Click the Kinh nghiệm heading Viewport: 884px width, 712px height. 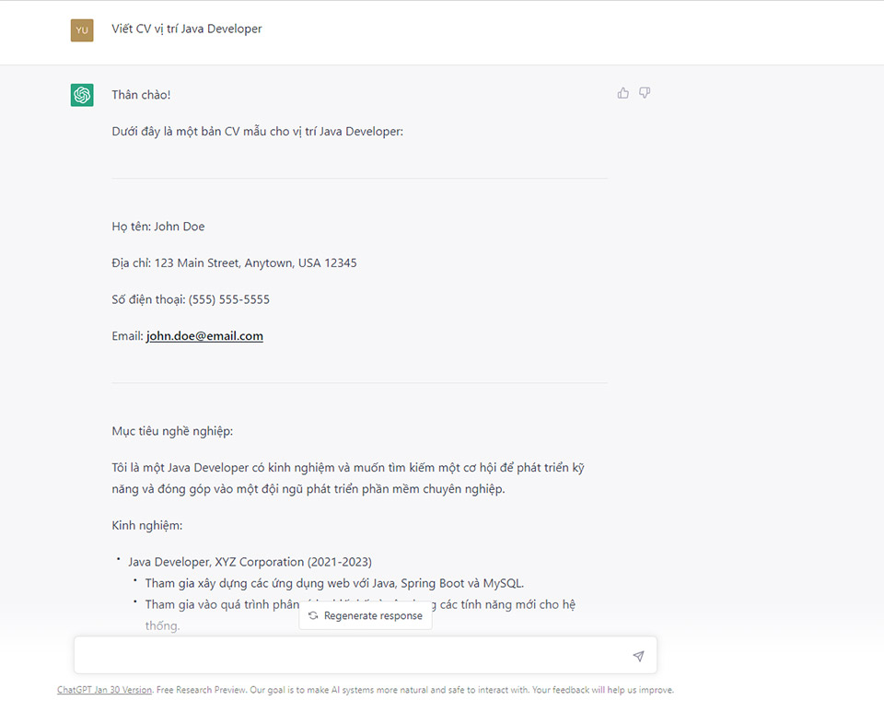tap(147, 525)
